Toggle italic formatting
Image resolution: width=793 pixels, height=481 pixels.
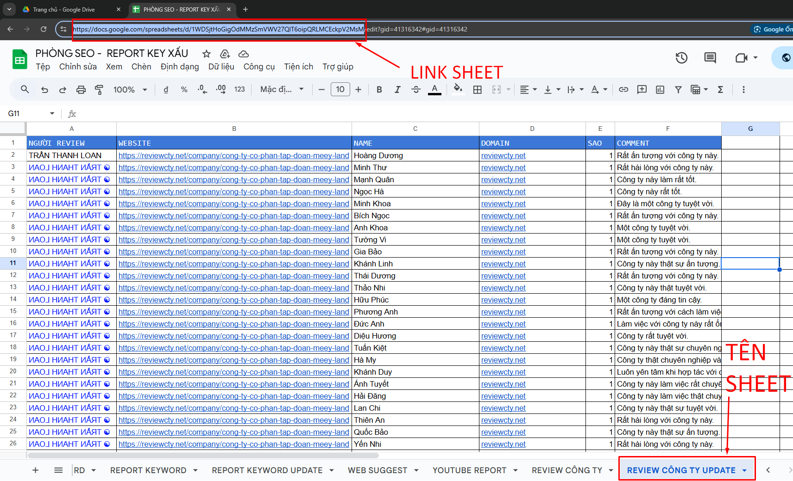click(x=397, y=89)
